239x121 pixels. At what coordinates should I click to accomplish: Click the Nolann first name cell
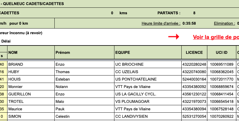coord(62,87)
